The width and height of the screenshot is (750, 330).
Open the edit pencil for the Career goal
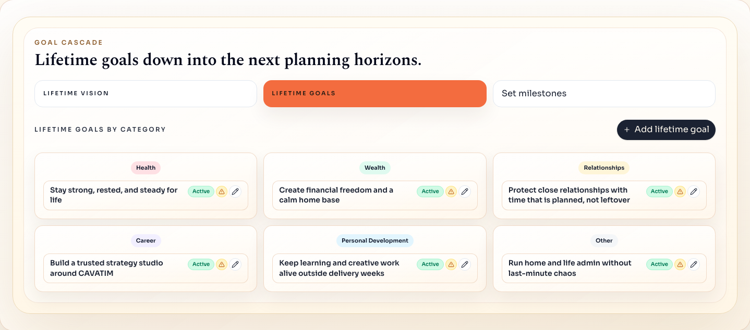(x=235, y=264)
